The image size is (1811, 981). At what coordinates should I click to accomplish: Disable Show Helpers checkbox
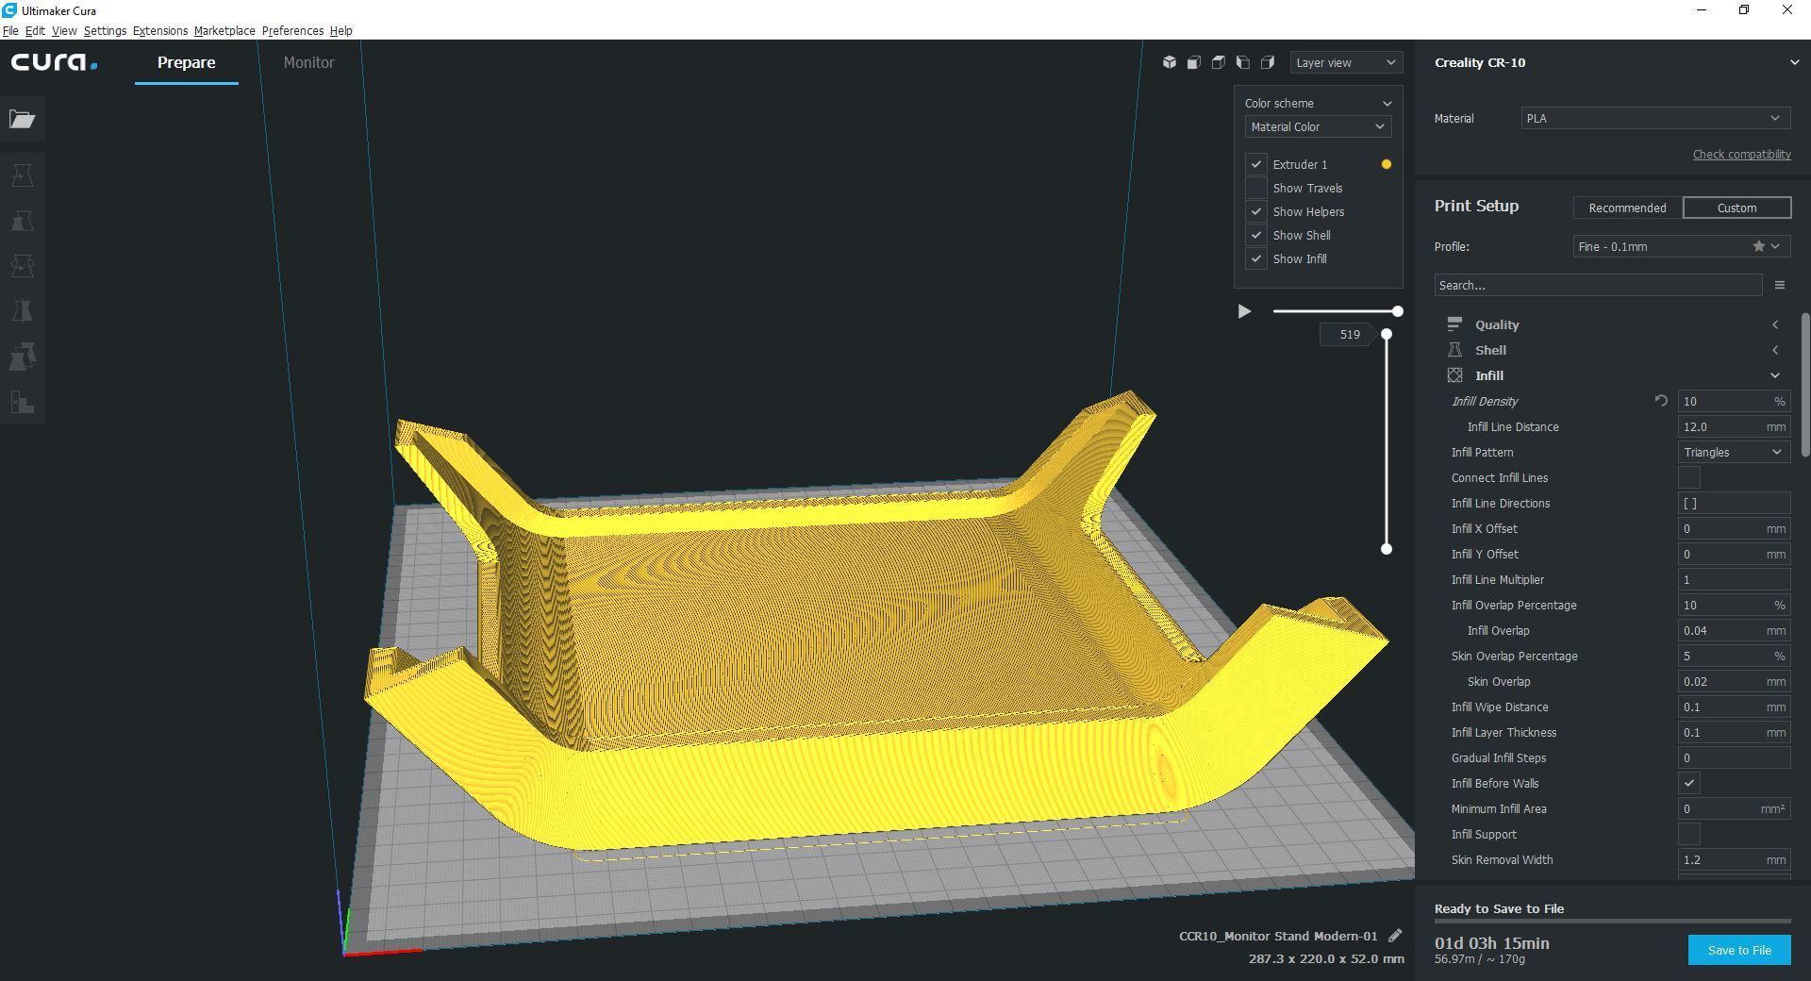[1256, 211]
